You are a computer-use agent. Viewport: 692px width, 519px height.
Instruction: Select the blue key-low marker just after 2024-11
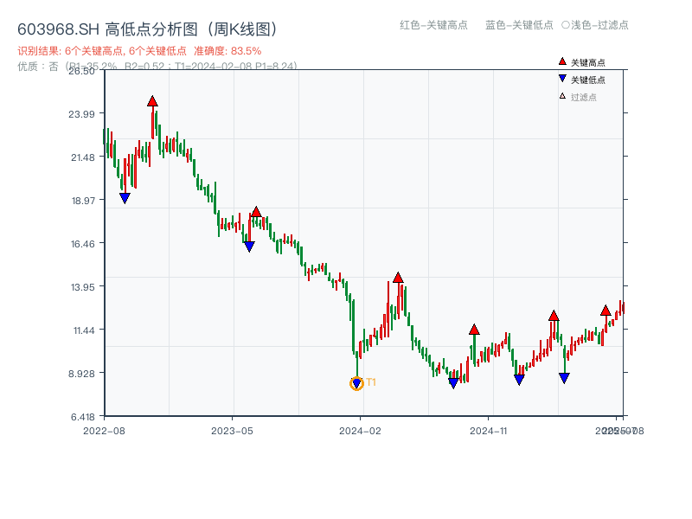click(519, 380)
